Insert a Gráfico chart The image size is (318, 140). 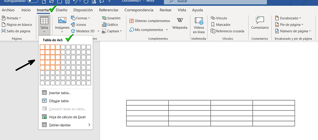pos(110,25)
